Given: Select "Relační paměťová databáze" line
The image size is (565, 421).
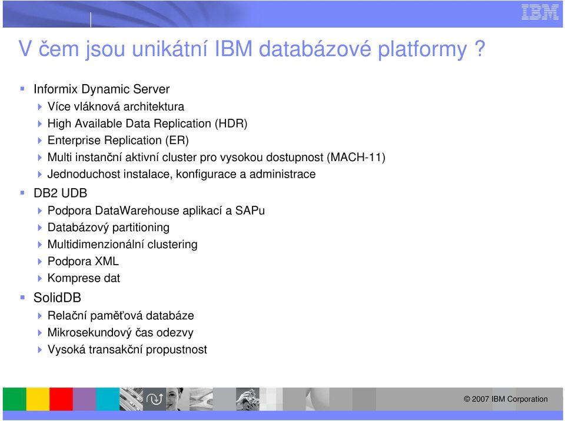Looking at the screenshot, I should pos(121,316).
